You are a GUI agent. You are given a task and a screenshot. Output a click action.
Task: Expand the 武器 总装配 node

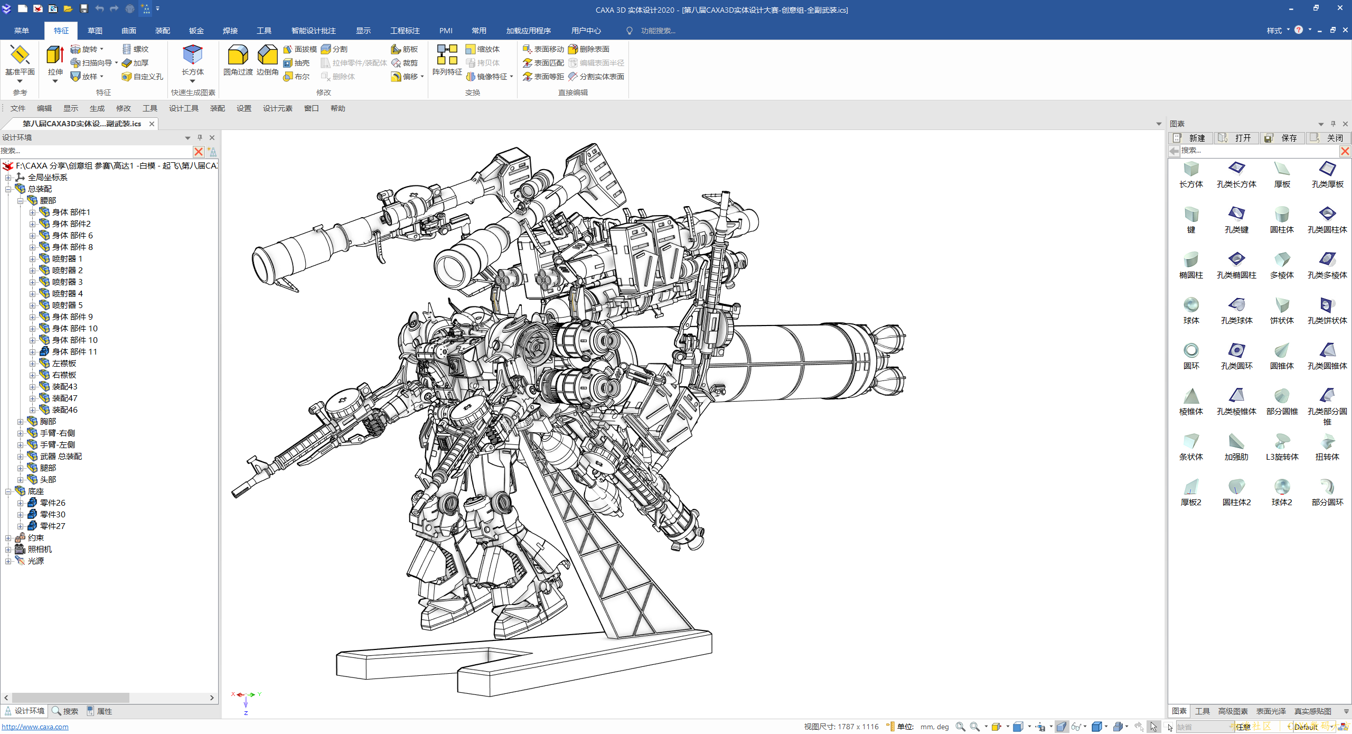[x=20, y=457]
